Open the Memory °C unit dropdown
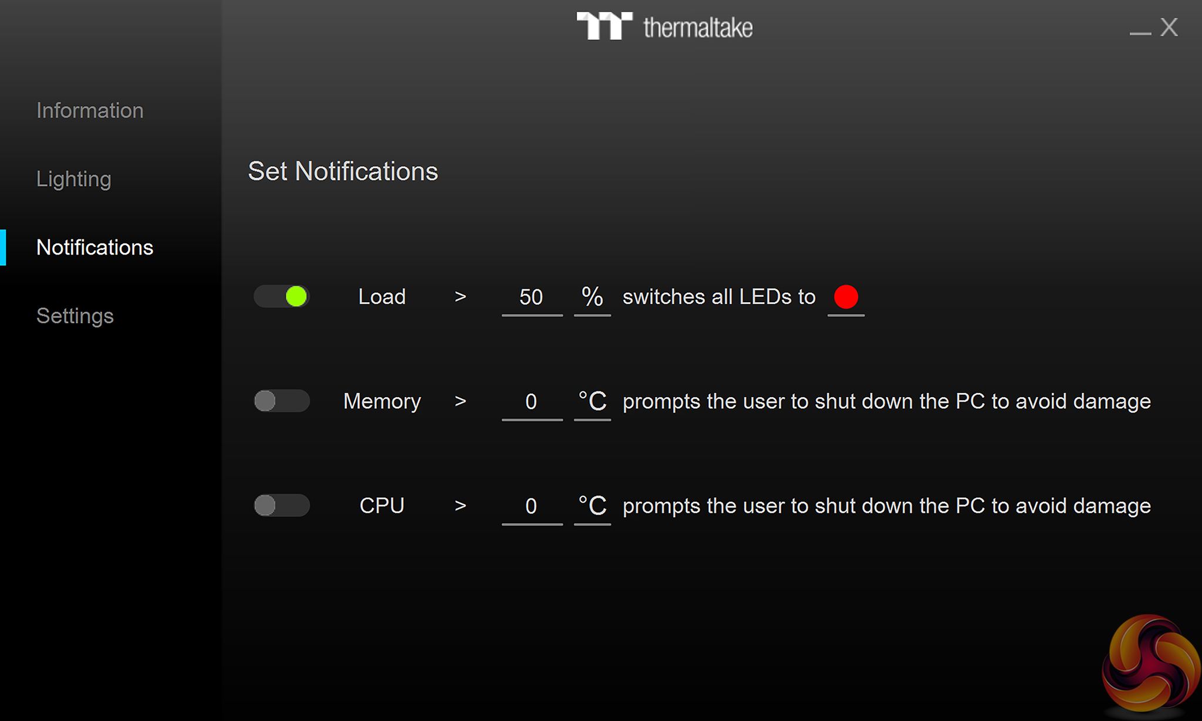 click(592, 402)
